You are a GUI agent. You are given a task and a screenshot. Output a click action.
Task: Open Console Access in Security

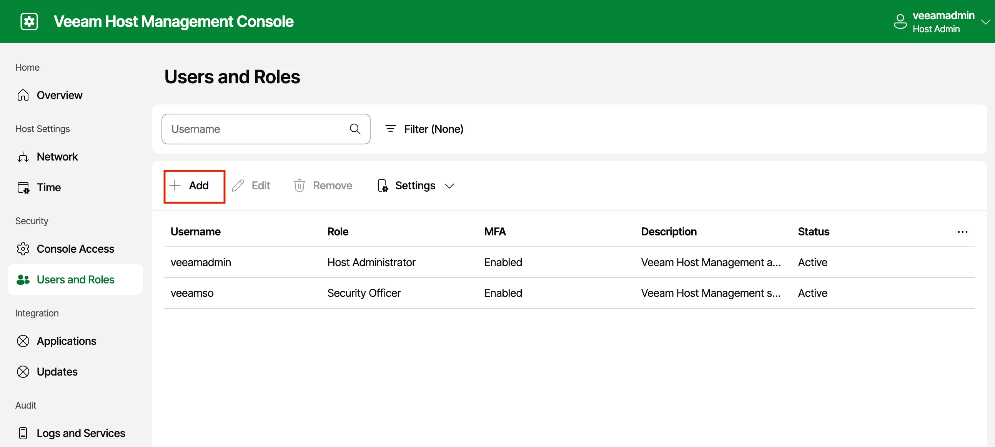pyautogui.click(x=75, y=249)
